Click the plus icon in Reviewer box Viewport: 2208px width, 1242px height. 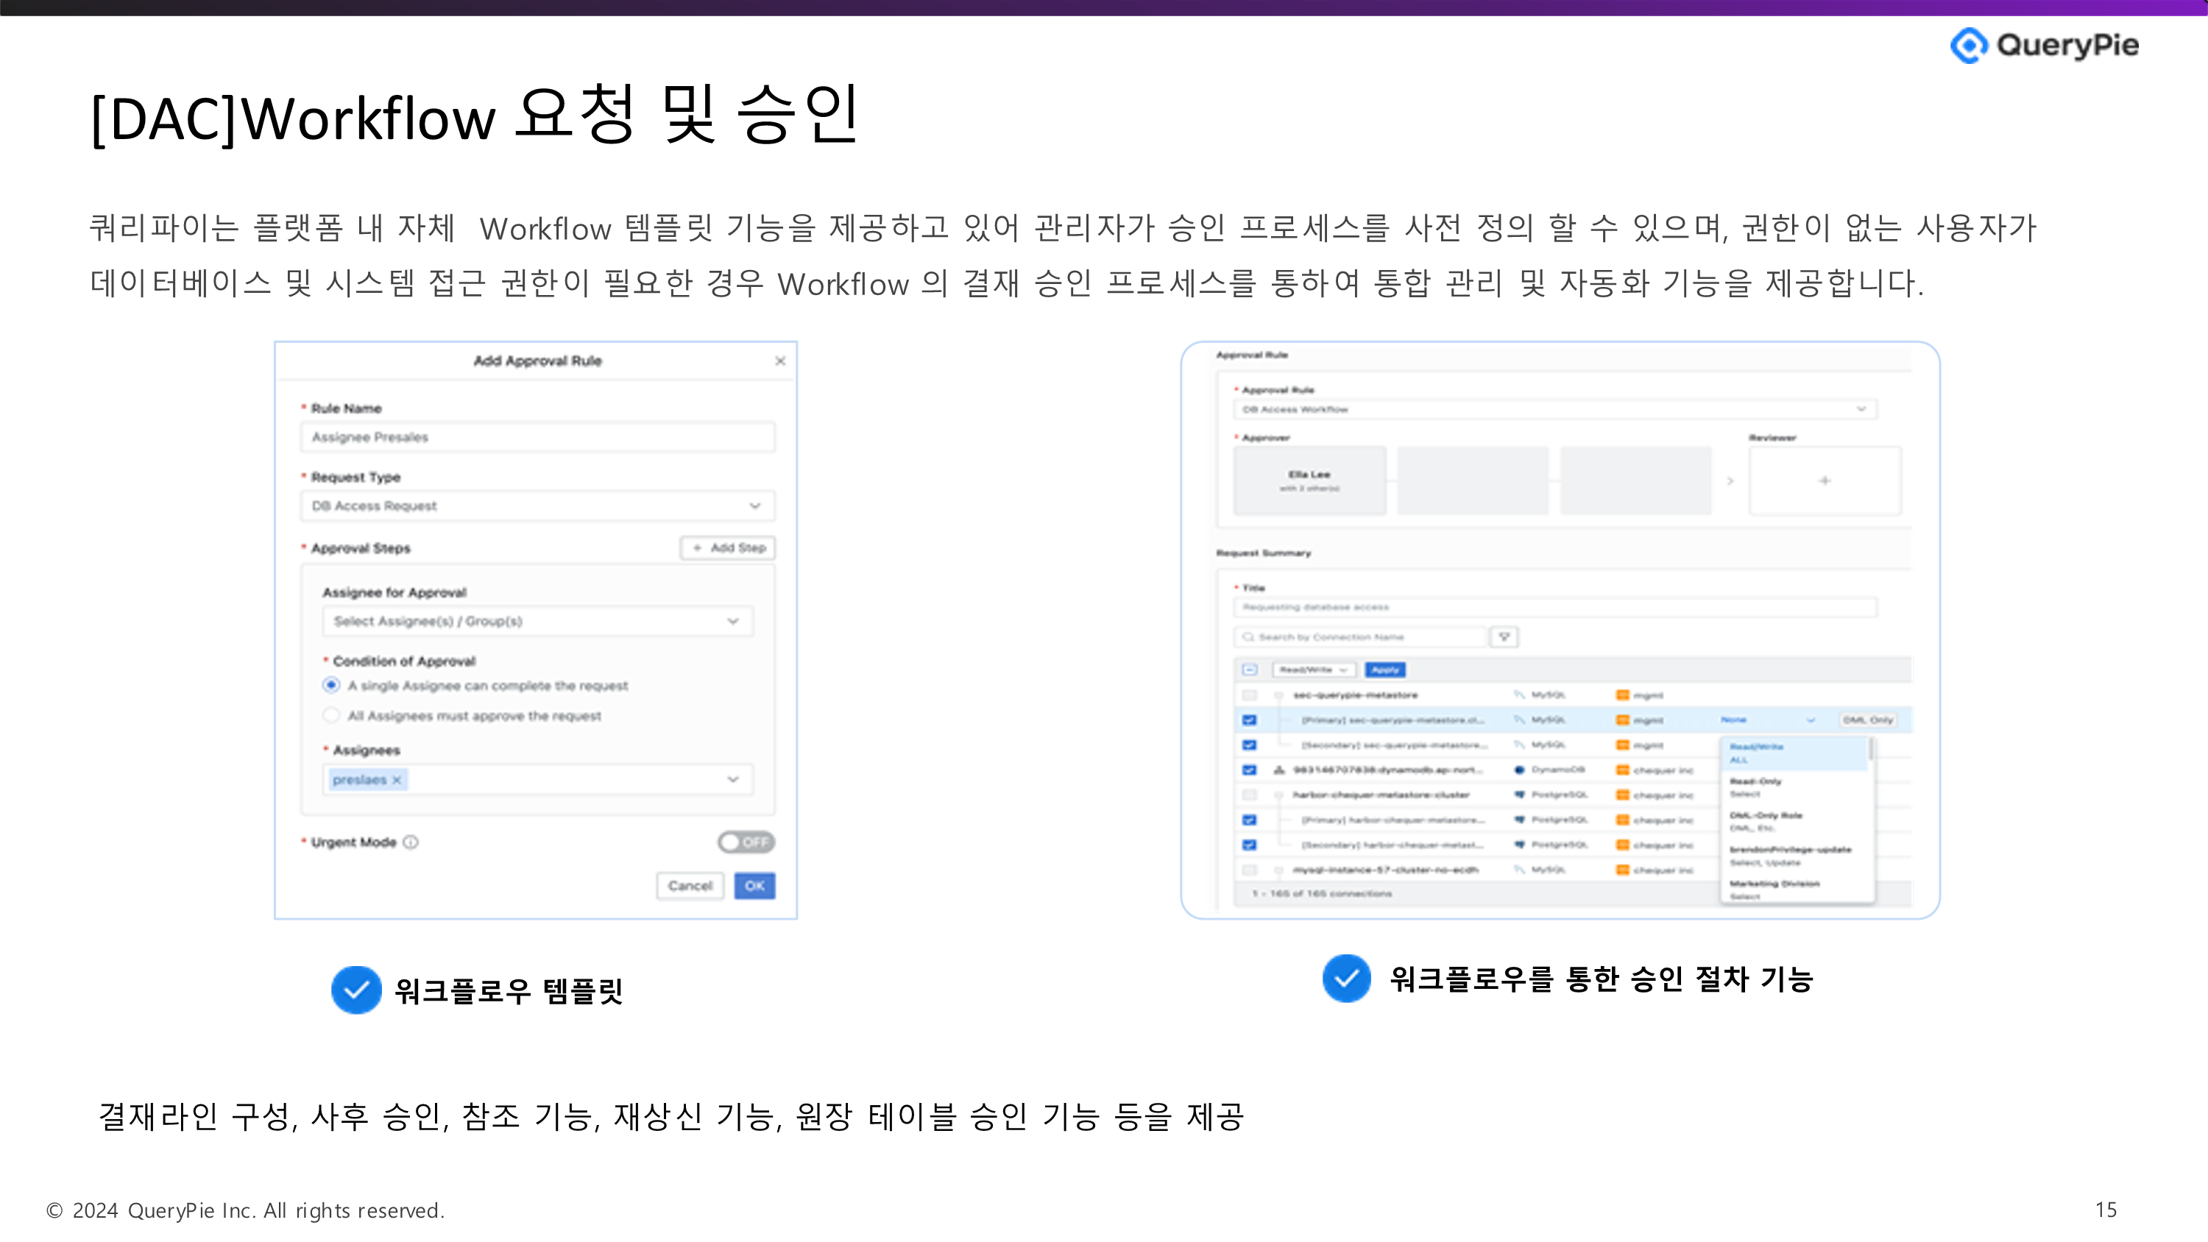point(1824,481)
